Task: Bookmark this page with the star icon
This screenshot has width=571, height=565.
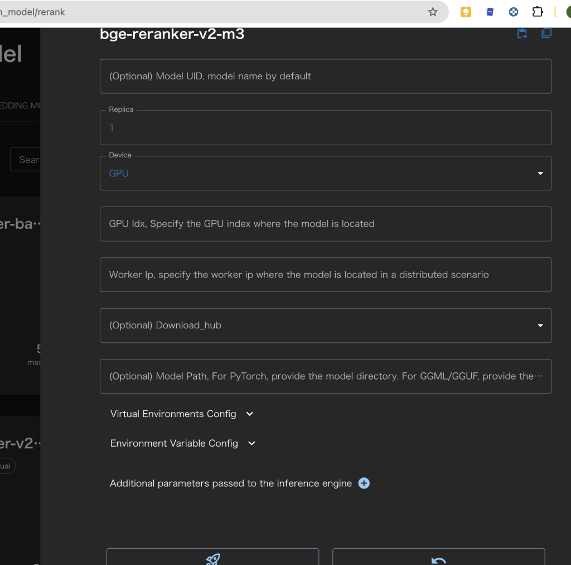Action: [x=433, y=12]
